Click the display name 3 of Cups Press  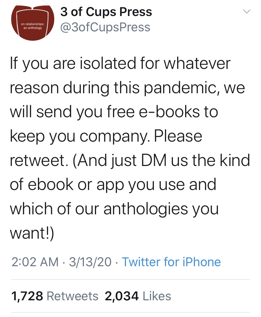tap(106, 12)
